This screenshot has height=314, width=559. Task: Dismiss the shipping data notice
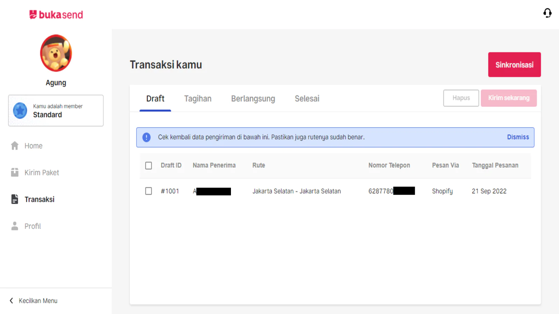coord(518,137)
